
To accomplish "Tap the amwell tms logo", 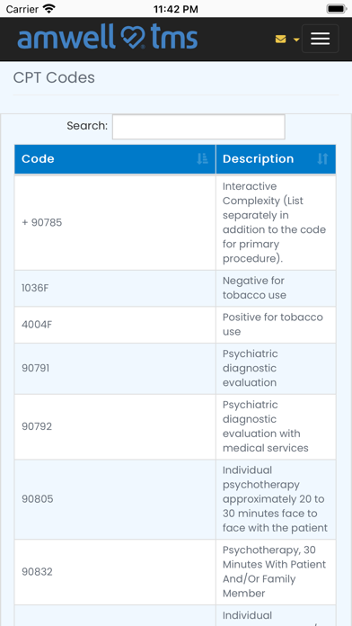I will coord(108,37).
